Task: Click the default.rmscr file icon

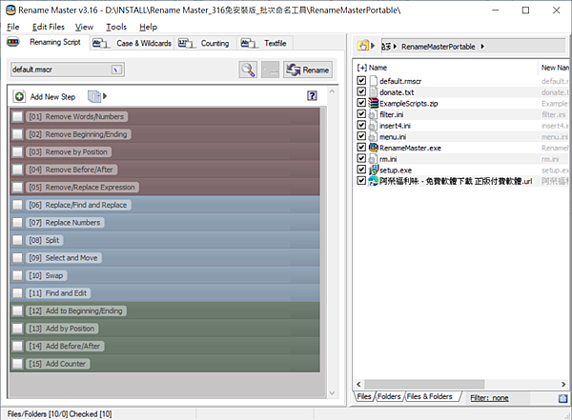Action: point(373,81)
